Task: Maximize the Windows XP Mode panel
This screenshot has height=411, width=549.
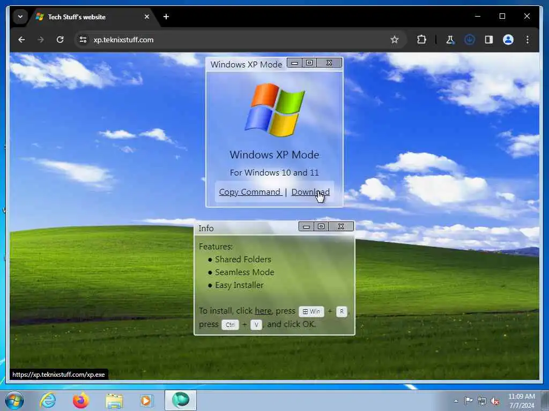Action: (309, 63)
